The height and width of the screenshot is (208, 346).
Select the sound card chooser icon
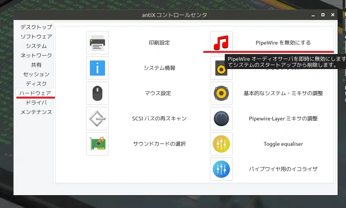tap(97, 144)
